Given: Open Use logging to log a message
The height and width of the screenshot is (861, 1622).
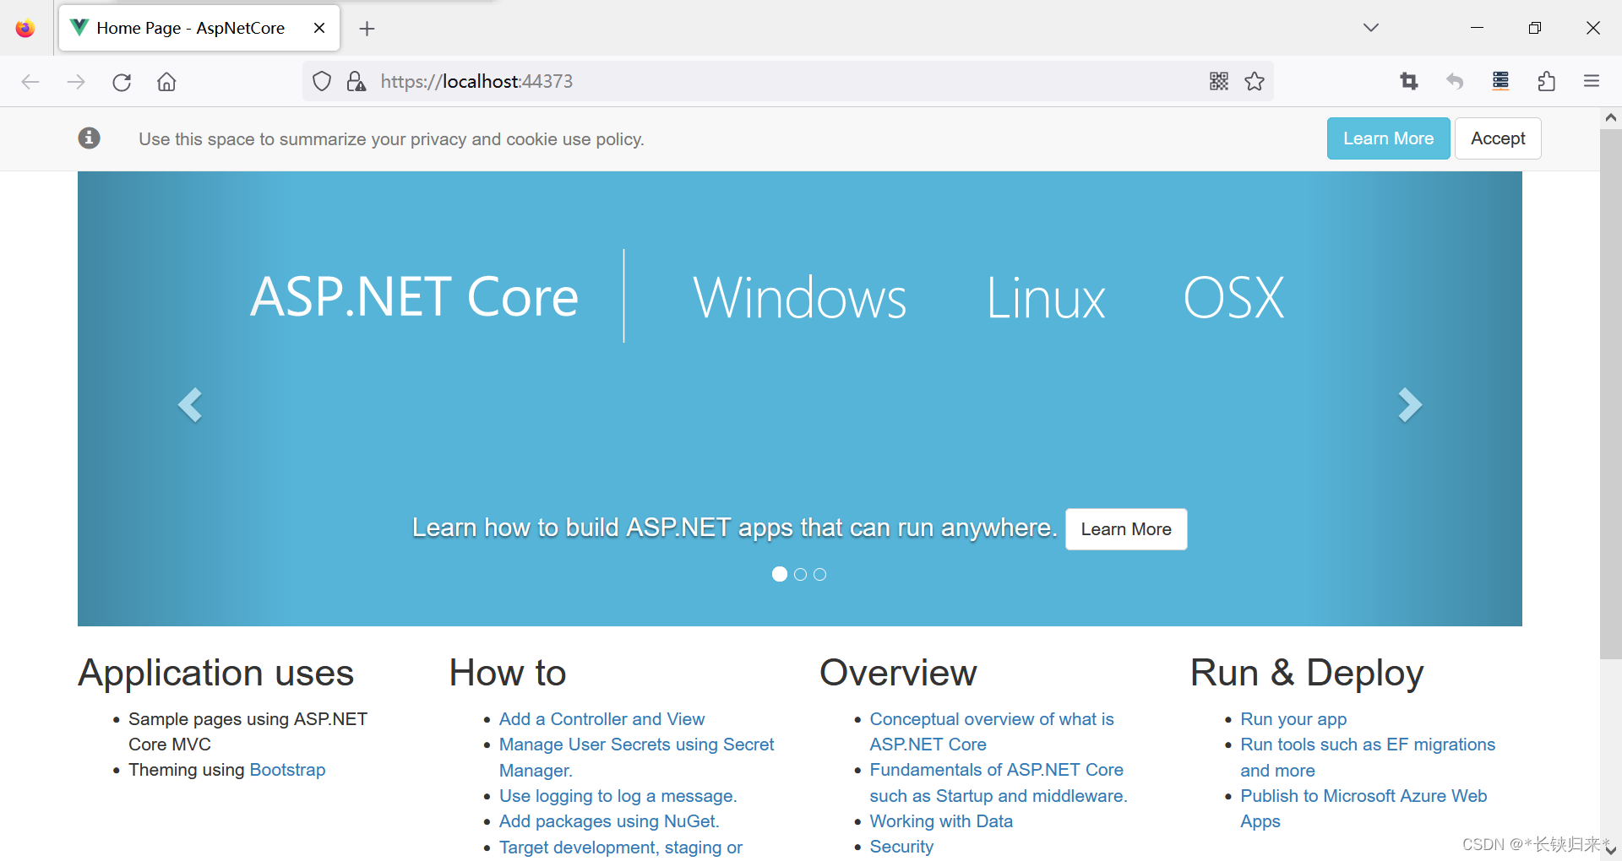Looking at the screenshot, I should coord(618,796).
